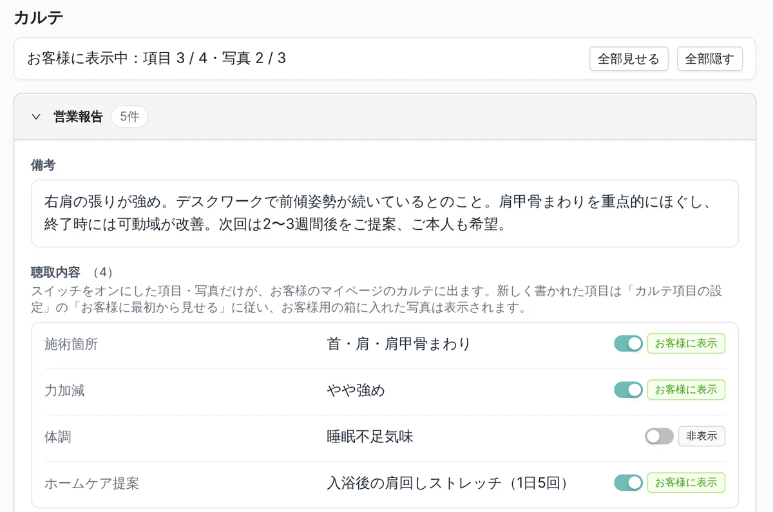Viewport: 773px width, 512px height.
Task: Collapse the 営業報告 section chevron
Action: pos(36,117)
